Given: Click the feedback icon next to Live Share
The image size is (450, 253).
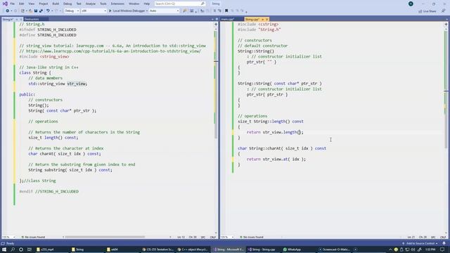Looking at the screenshot, I should (x=443, y=11).
